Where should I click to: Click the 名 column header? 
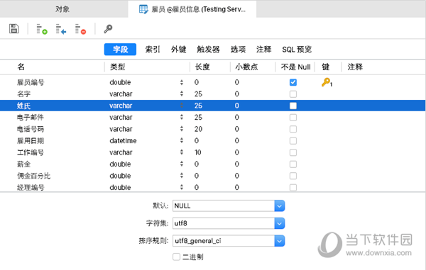click(x=21, y=67)
